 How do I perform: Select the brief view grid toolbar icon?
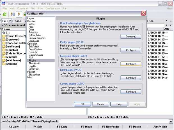tap(13, 14)
